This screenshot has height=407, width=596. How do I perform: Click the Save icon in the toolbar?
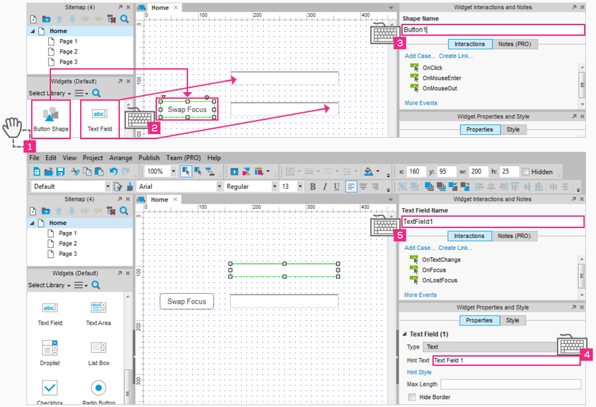coord(60,172)
